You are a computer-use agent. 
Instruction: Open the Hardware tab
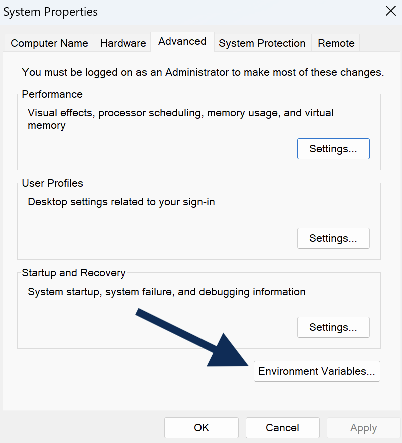(123, 43)
